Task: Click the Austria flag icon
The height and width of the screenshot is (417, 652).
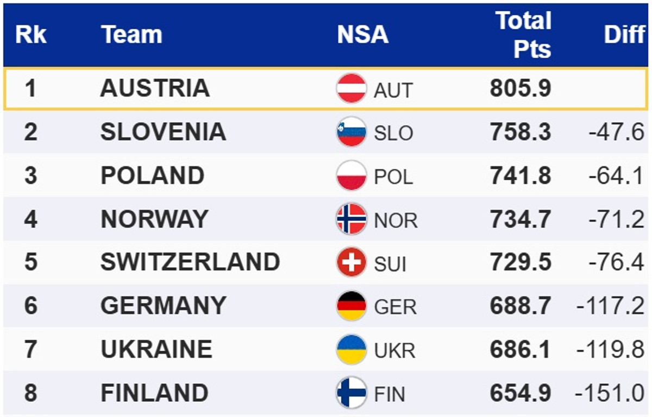Action: 351,89
